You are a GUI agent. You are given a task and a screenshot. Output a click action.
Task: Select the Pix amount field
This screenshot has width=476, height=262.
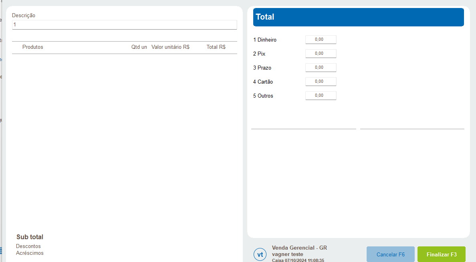coord(321,54)
